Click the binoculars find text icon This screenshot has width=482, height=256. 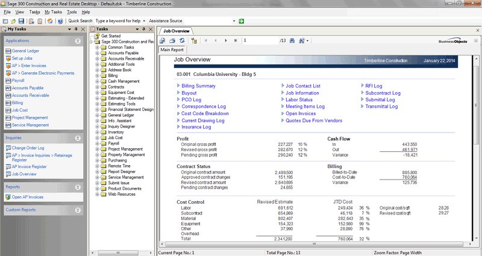click(x=292, y=40)
